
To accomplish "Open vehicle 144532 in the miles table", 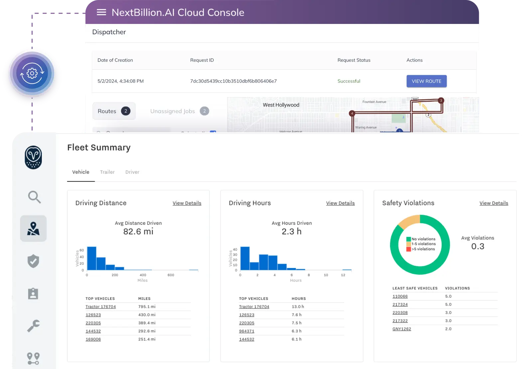I will click(x=93, y=331).
